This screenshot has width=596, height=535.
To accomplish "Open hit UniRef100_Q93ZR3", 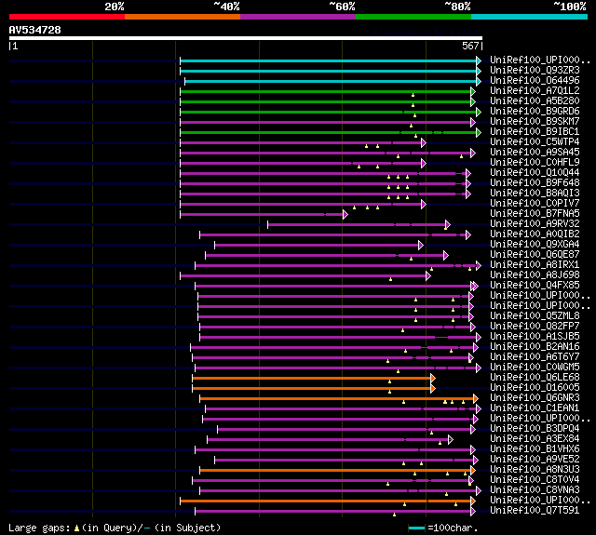I will [x=535, y=70].
